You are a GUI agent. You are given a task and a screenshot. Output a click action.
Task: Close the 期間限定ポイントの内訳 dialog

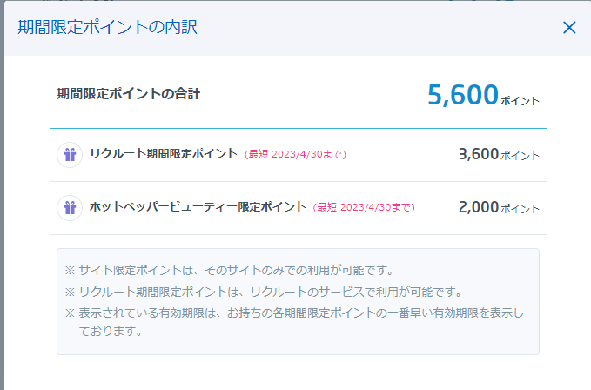569,27
